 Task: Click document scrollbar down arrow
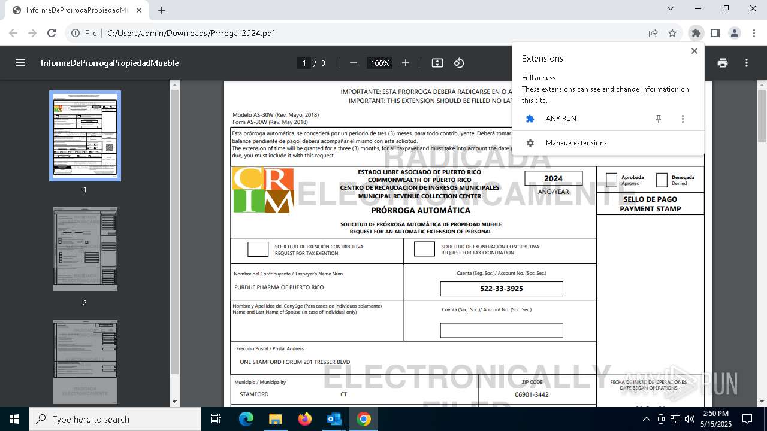[x=762, y=402]
